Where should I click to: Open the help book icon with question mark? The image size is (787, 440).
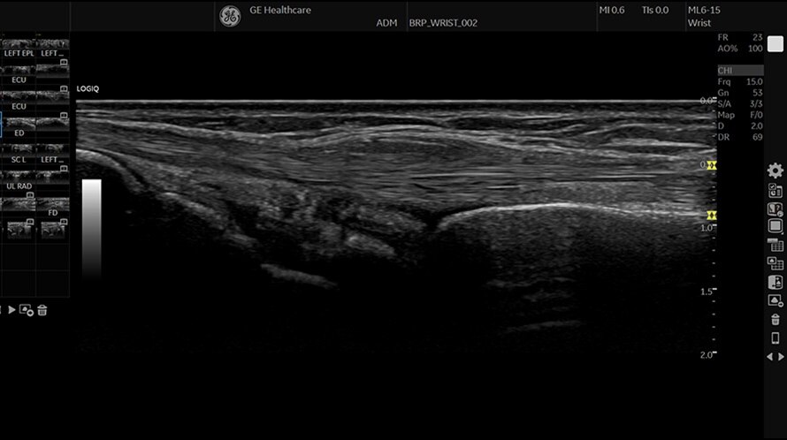point(775,209)
